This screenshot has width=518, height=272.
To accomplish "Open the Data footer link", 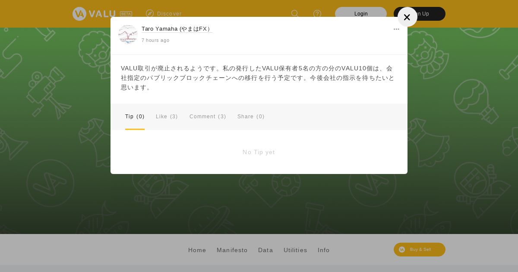I will point(265,250).
